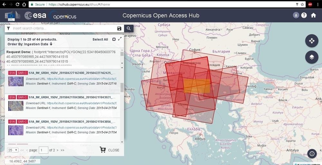
Task: Click the SAR-C tag on product 20150421T043831
Action: click(22, 122)
